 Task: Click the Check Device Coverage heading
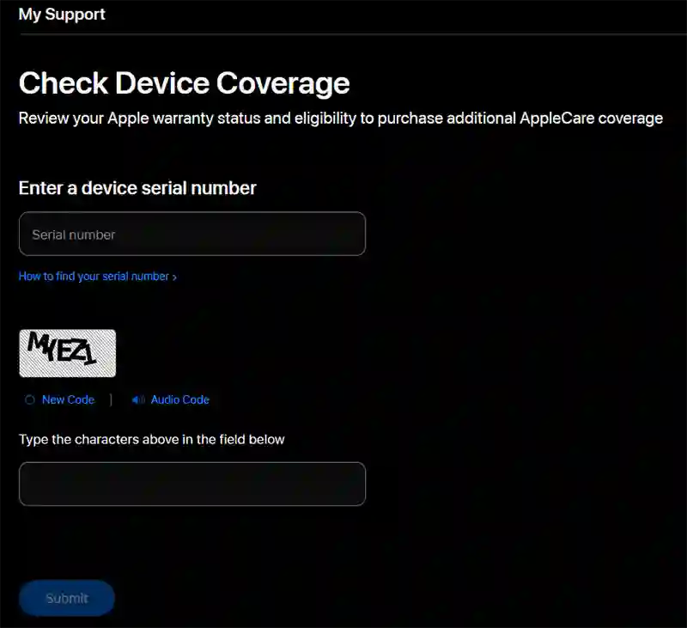pyautogui.click(x=185, y=82)
